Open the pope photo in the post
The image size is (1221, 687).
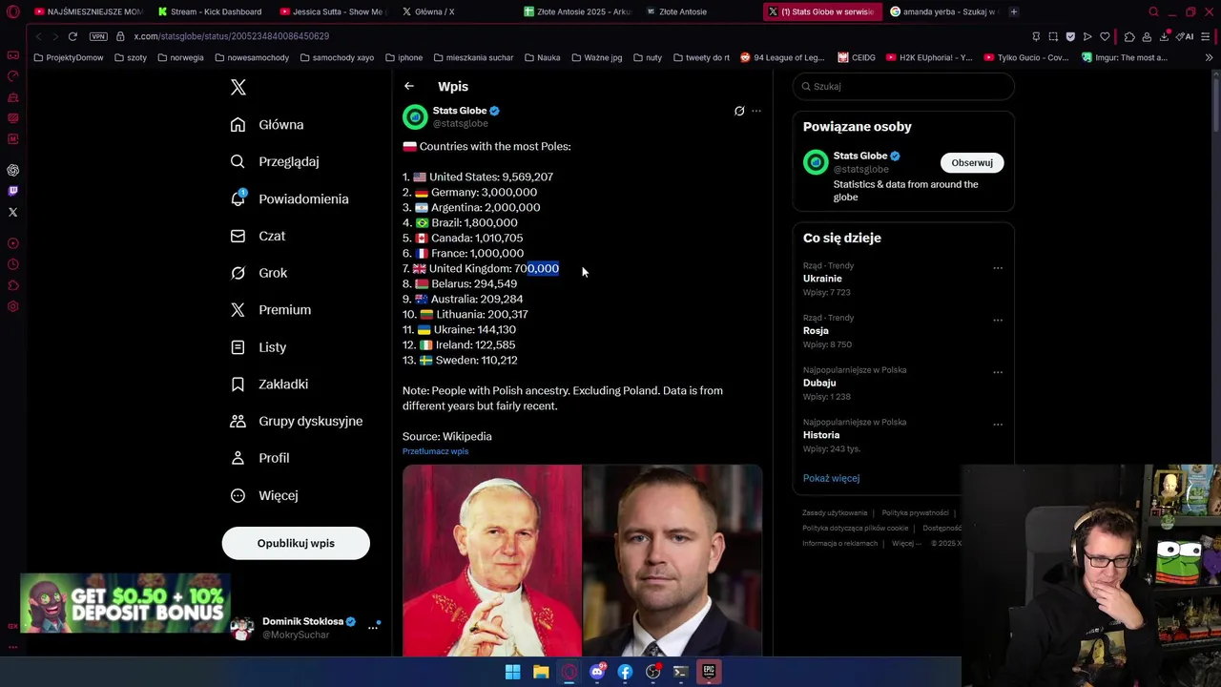pyautogui.click(x=491, y=561)
